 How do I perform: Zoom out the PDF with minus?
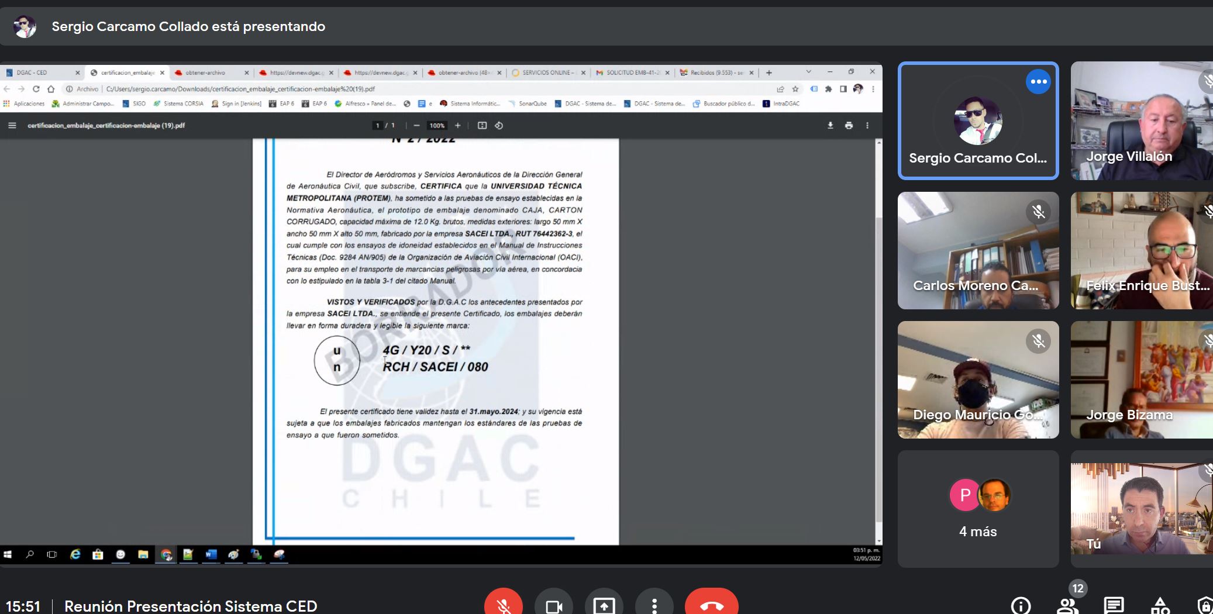[416, 125]
